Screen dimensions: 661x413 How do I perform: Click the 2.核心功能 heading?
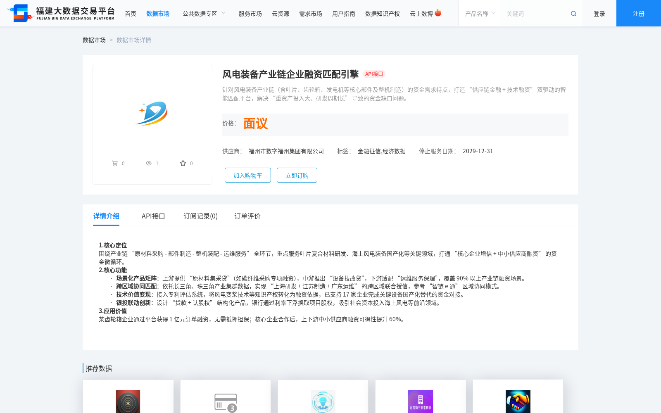[x=113, y=270]
